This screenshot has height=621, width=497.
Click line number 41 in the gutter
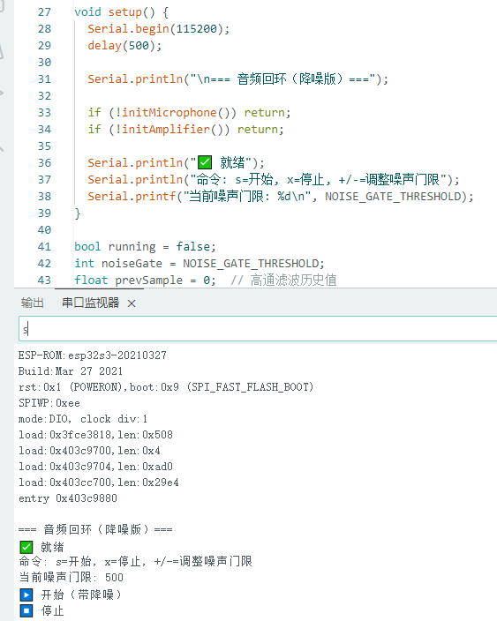44,247
